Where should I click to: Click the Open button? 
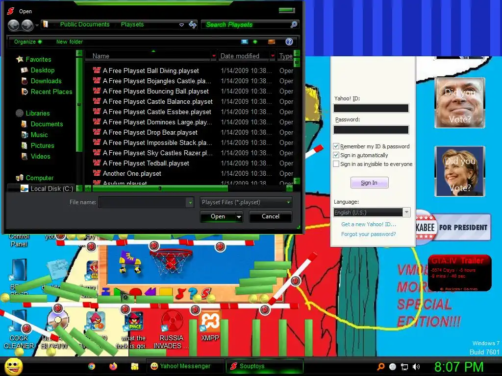[218, 216]
